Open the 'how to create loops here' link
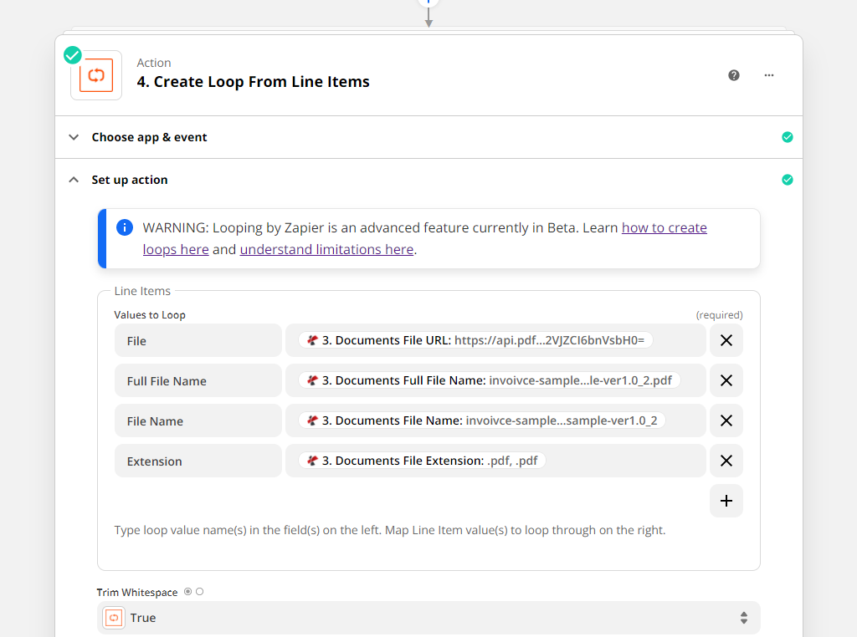The width and height of the screenshot is (857, 637). [664, 227]
